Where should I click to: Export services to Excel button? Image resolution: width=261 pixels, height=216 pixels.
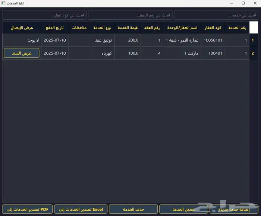[x=81, y=209]
